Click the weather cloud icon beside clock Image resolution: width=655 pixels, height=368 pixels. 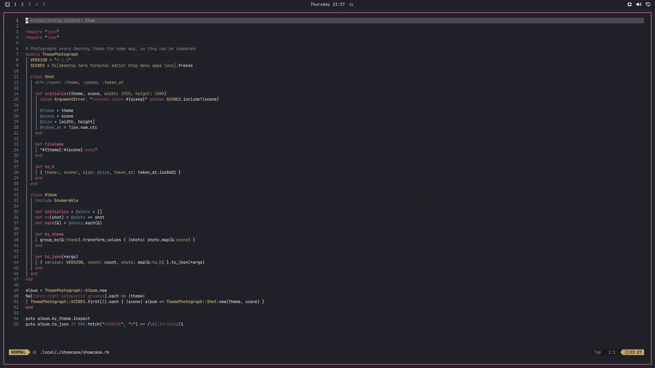[x=351, y=4]
